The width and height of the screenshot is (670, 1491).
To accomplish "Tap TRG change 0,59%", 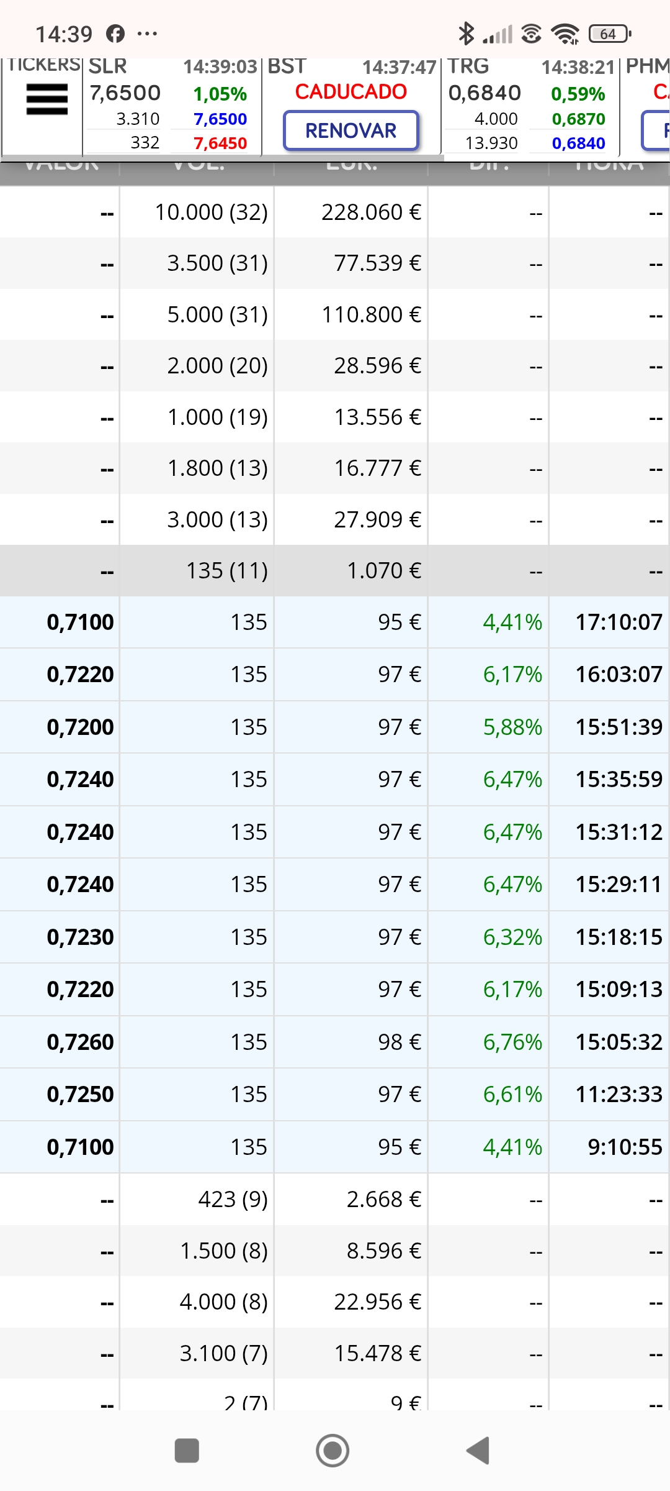I will pos(578,94).
